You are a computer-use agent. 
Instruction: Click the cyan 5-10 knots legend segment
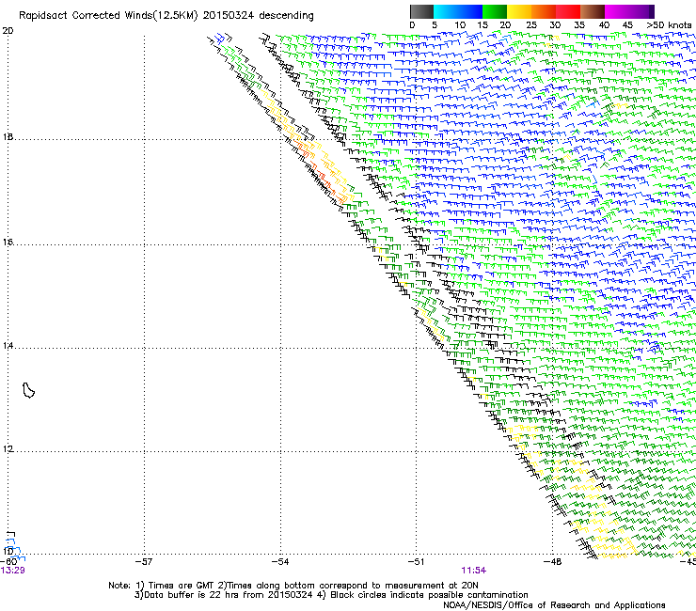446,11
